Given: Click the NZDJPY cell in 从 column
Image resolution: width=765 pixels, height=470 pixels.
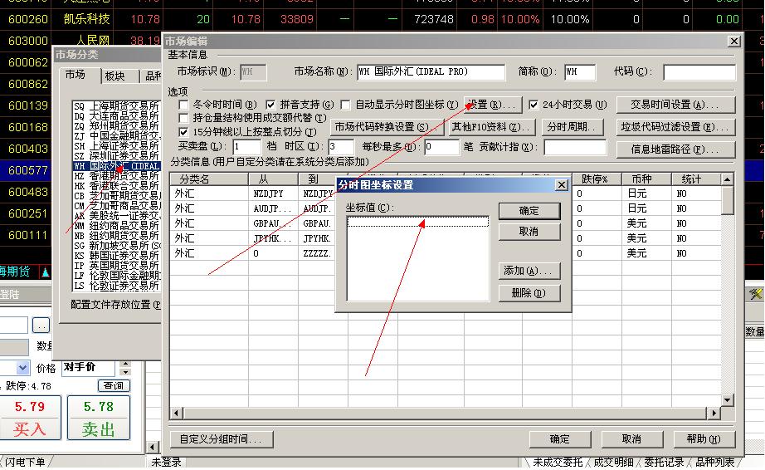Looking at the screenshot, I should coord(273,193).
